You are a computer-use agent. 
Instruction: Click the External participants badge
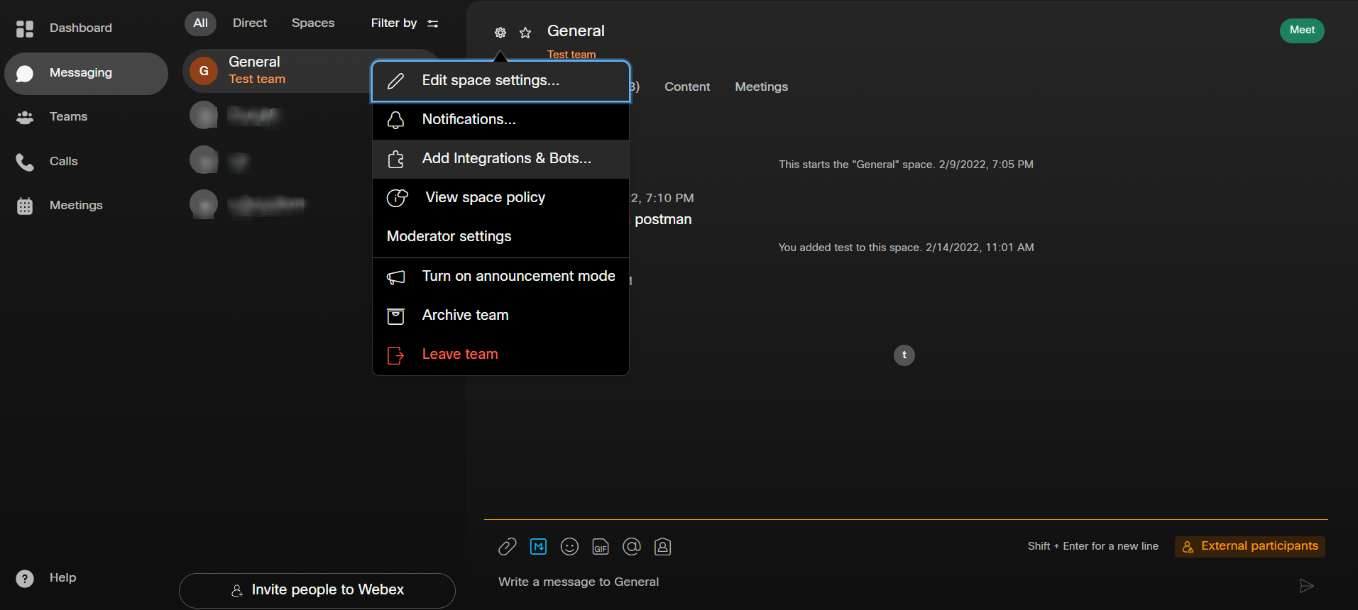coord(1250,546)
